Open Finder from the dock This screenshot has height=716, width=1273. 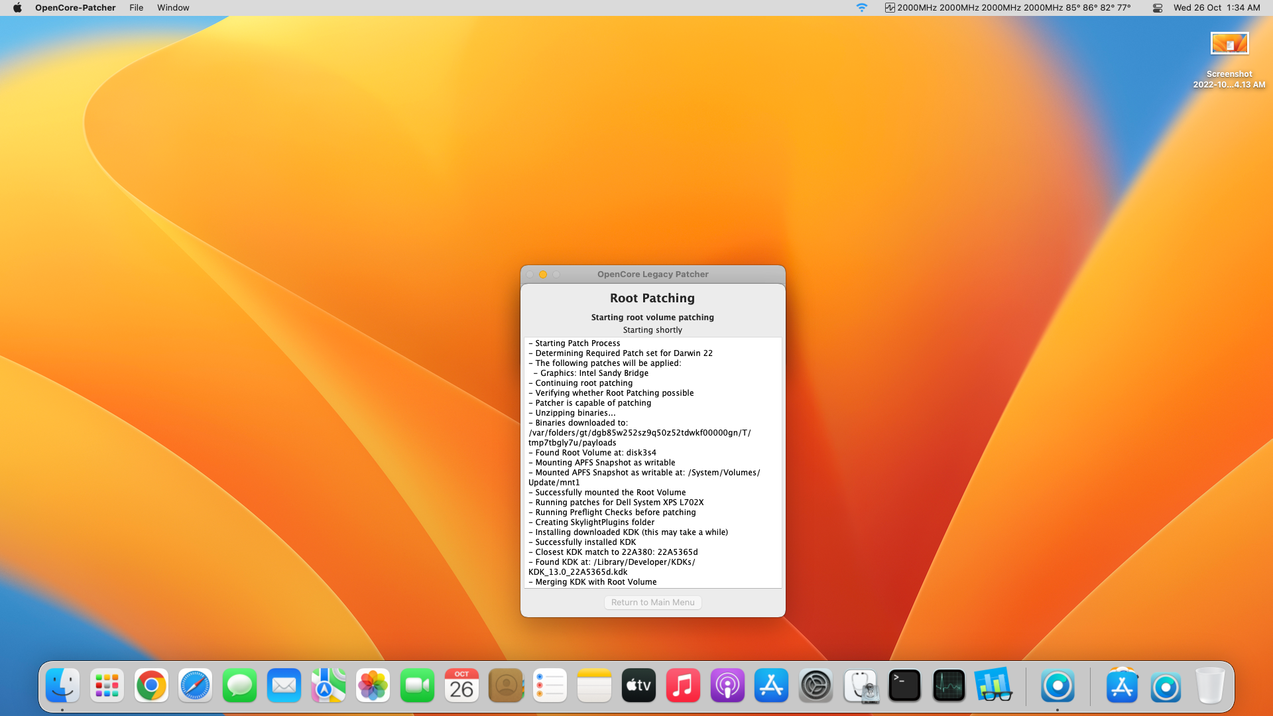[x=63, y=686]
